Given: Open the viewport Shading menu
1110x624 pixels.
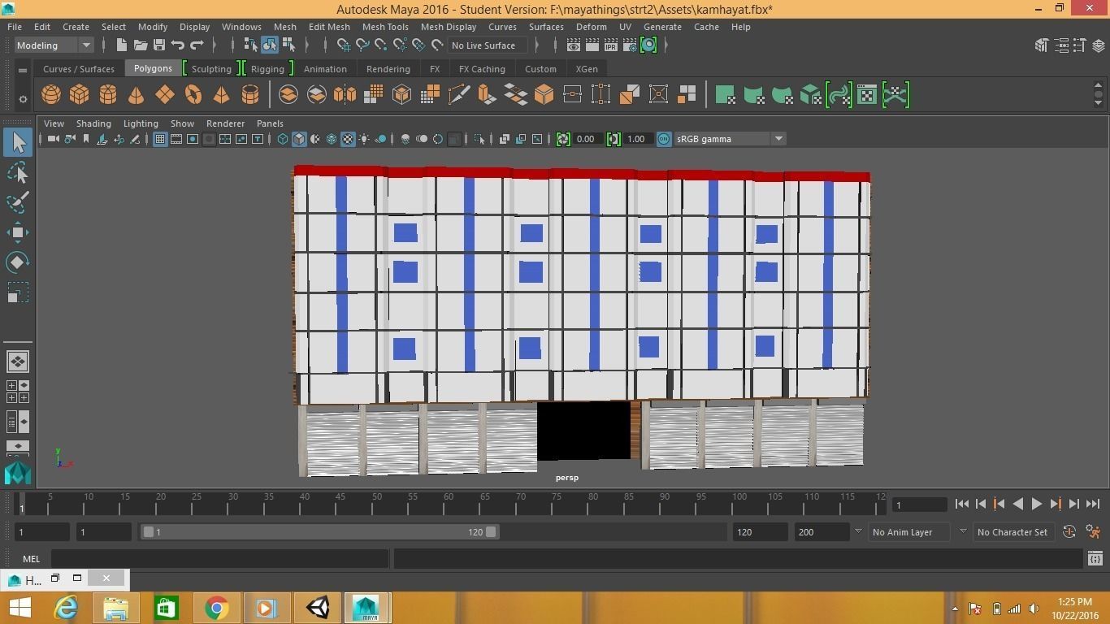Looking at the screenshot, I should pyautogui.click(x=93, y=123).
